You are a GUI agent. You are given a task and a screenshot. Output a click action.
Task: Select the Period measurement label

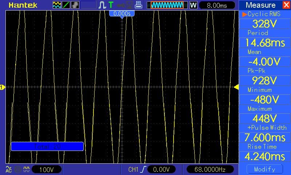[258, 33]
